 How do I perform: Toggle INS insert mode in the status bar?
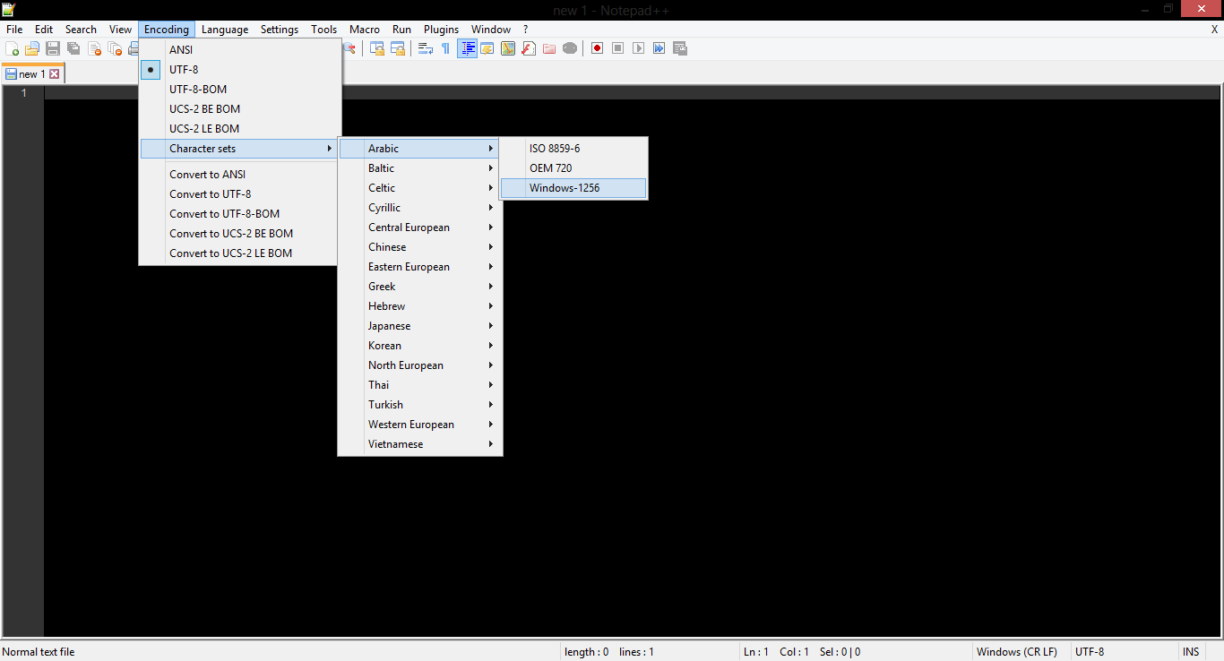click(x=1191, y=652)
